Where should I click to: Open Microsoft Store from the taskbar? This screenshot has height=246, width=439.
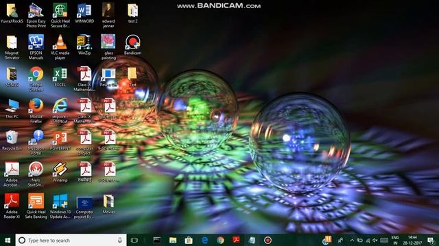click(189, 240)
